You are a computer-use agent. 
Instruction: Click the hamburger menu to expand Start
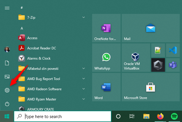coord(7,8)
